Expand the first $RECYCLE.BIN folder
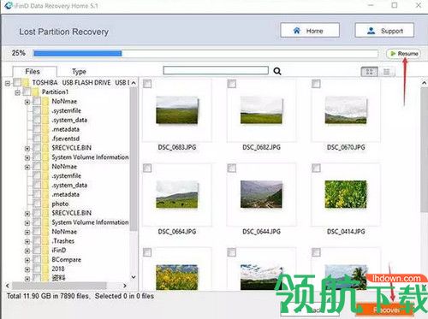Screen dimensions: 428x319 [27, 148]
